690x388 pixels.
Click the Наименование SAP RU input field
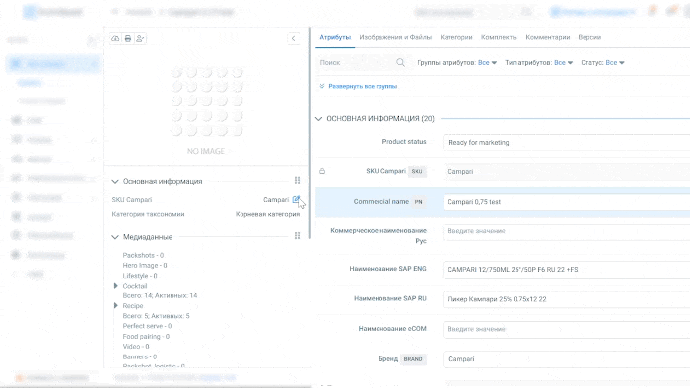click(567, 299)
